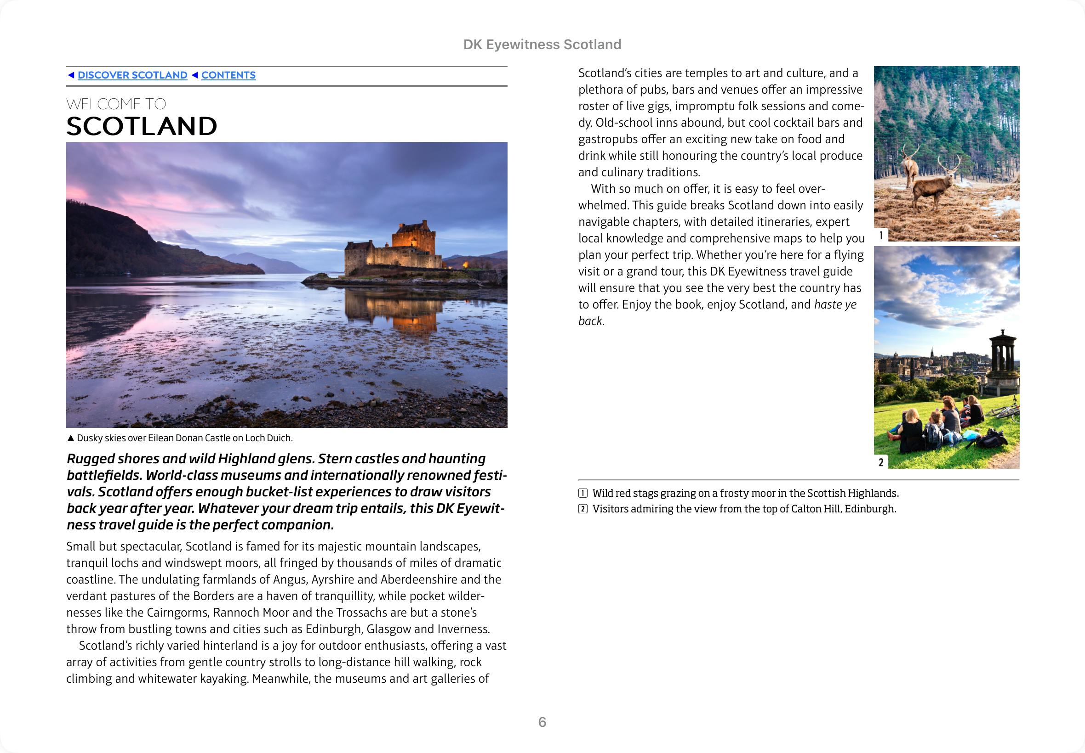Click the Welcome To subheading
The width and height of the screenshot is (1085, 753).
point(116,104)
